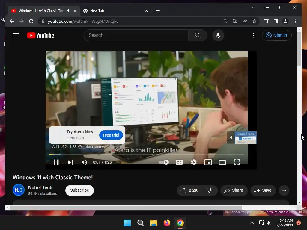Mute the video player volume
The image size is (307, 230).
coord(84,162)
